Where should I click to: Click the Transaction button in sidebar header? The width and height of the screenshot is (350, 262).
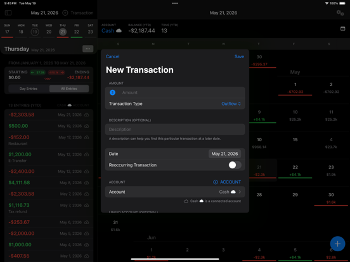(82, 13)
